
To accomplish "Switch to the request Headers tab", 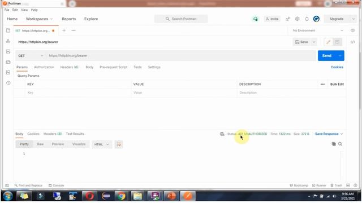I will 69,67.
